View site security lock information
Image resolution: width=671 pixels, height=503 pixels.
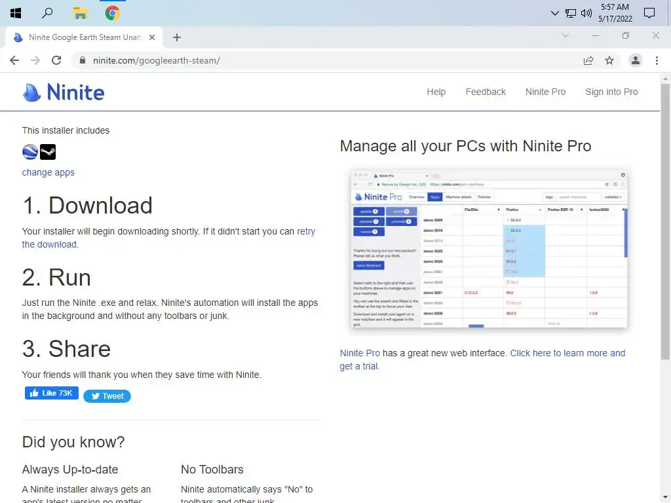pos(83,60)
